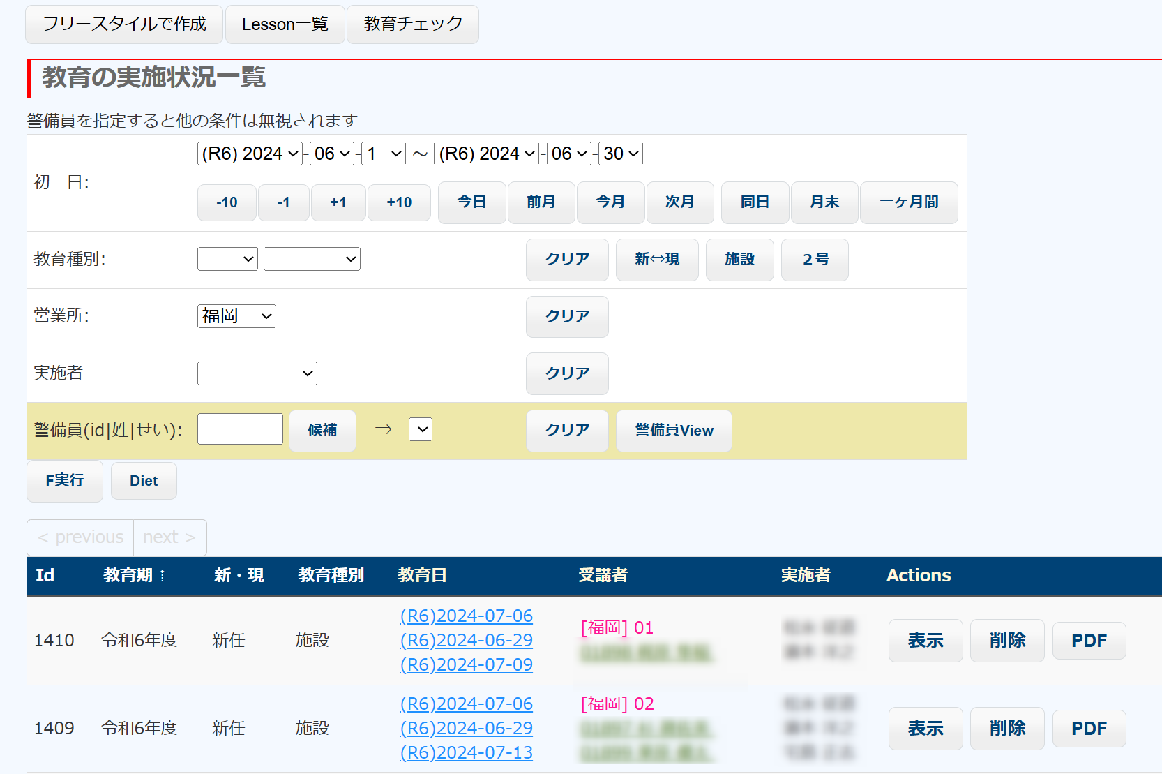This screenshot has width=1162, height=774.
Task: Click the フリースタイルで作成 button
Action: point(124,24)
